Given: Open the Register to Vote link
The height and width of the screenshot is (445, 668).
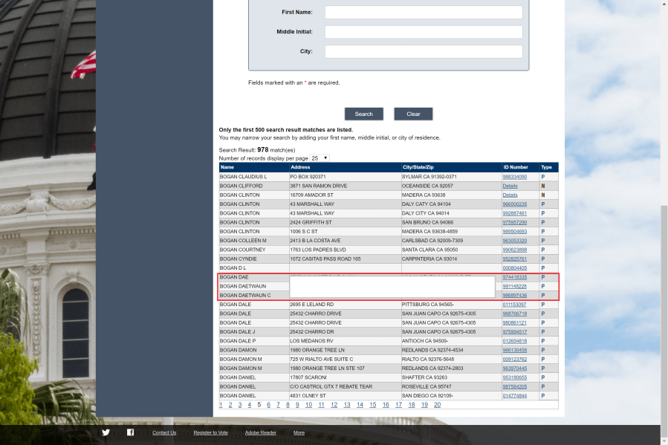Looking at the screenshot, I should point(211,432).
